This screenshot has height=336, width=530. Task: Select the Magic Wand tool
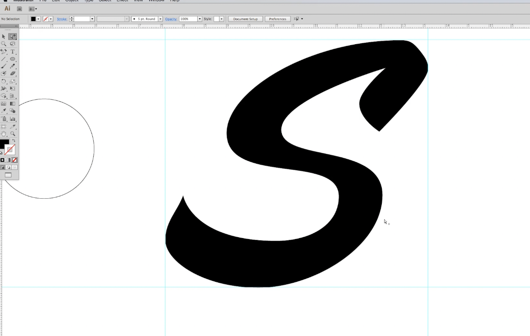[4, 44]
